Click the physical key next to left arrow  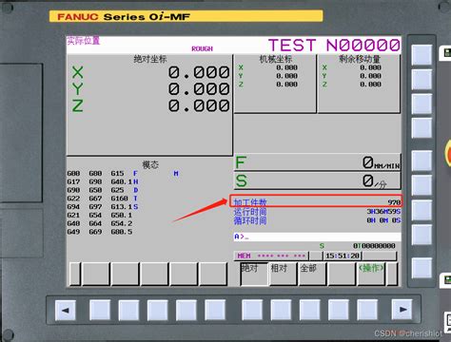100,310
